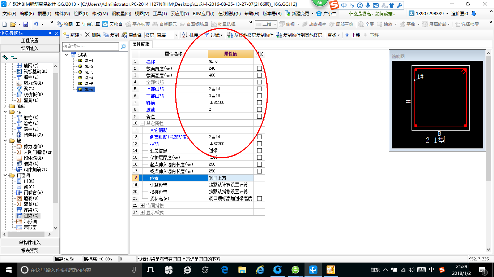Open the 查找 dropdown
Screen dimensions: 494x277
pyautogui.click(x=333, y=35)
